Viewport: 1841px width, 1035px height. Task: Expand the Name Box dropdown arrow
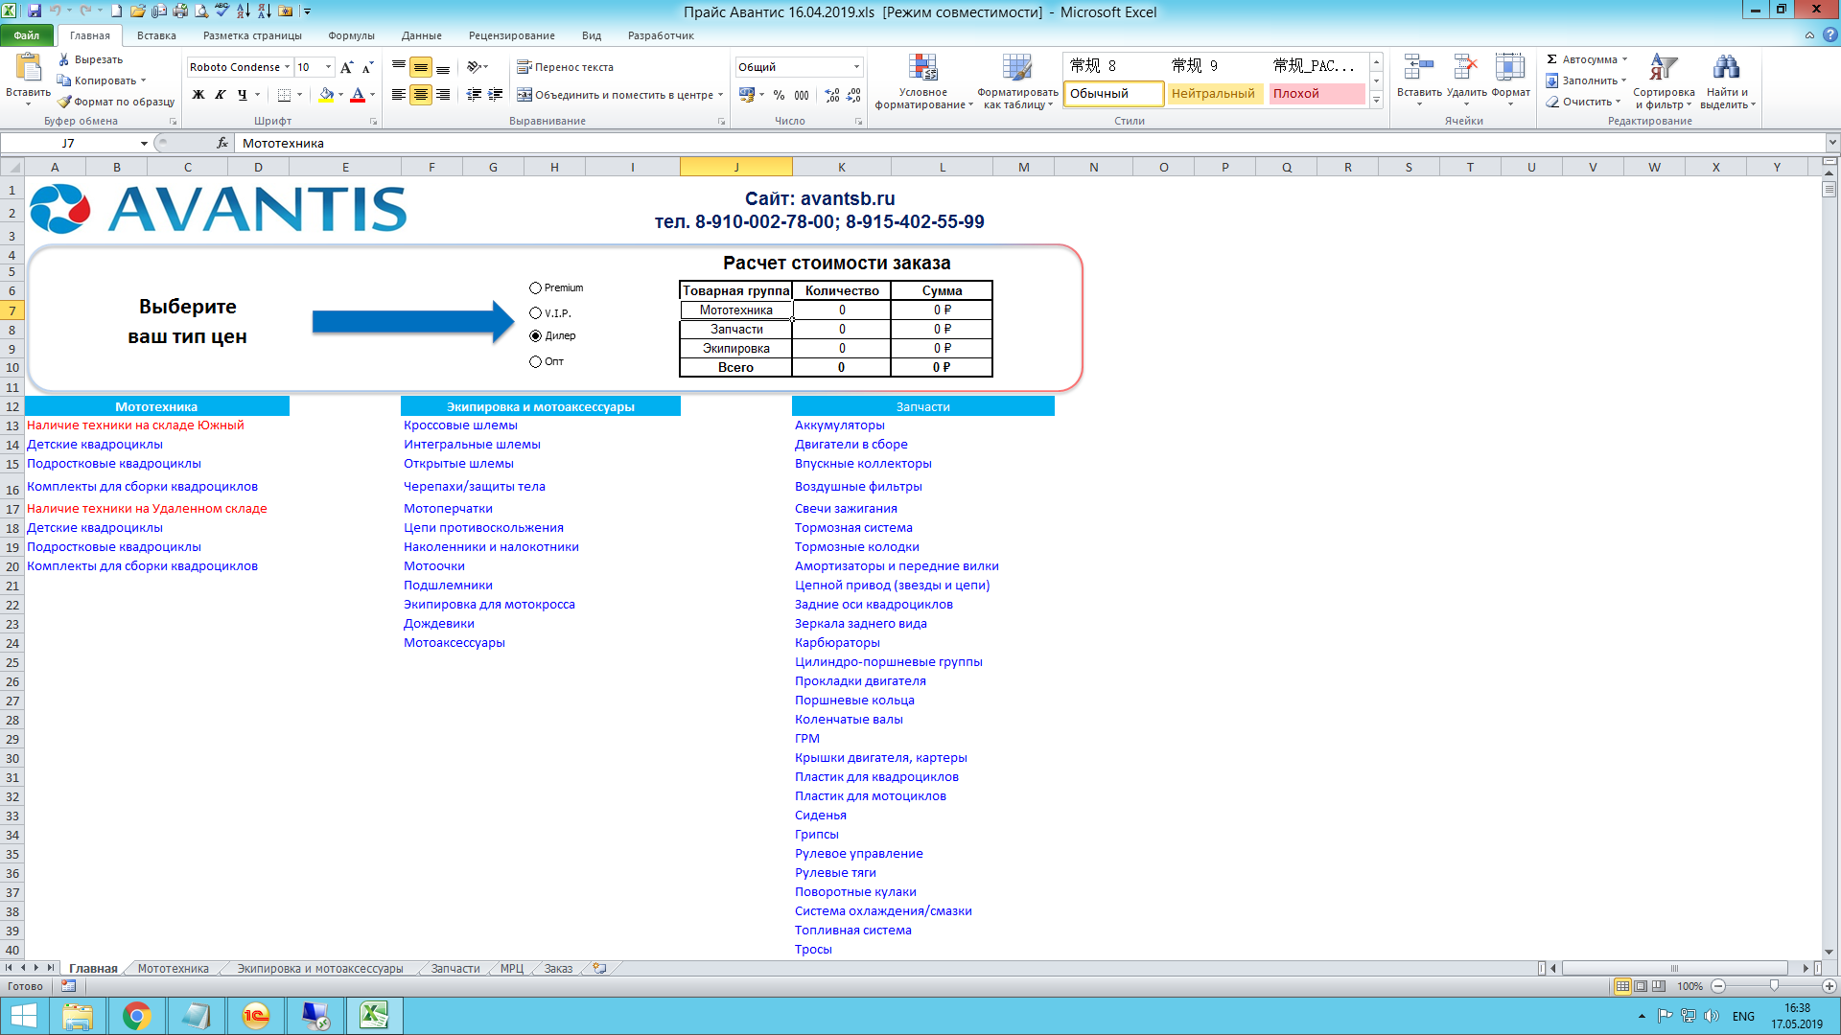[144, 144]
